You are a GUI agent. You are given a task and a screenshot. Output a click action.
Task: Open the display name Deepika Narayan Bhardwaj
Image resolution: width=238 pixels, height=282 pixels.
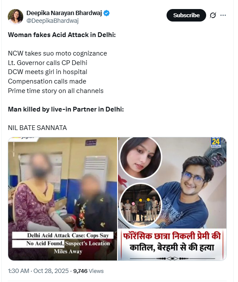[64, 13]
